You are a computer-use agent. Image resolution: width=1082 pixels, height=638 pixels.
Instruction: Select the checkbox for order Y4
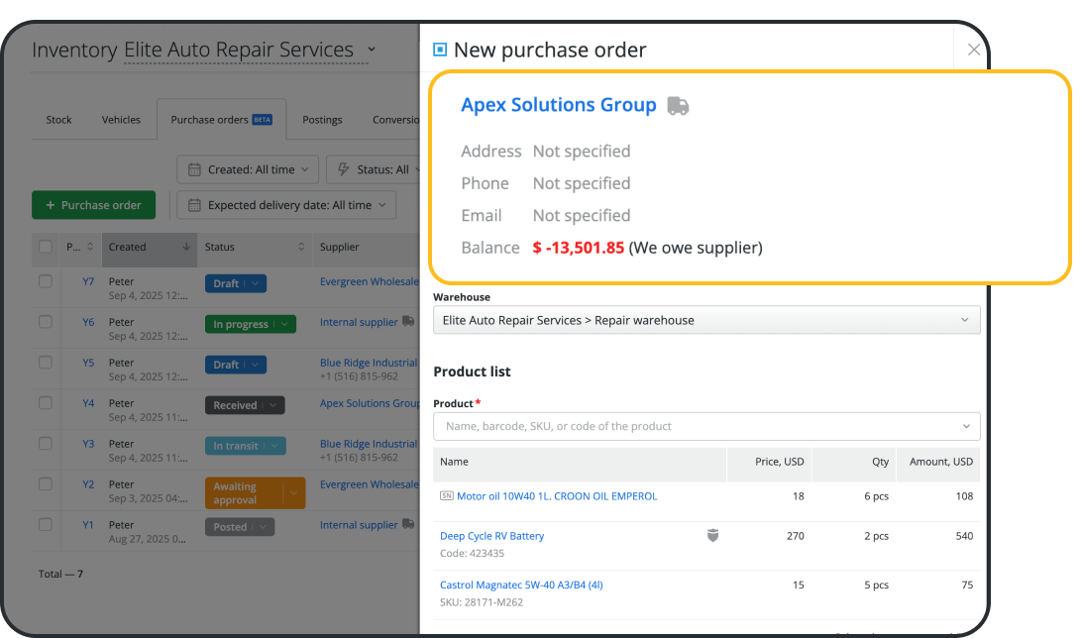click(46, 403)
